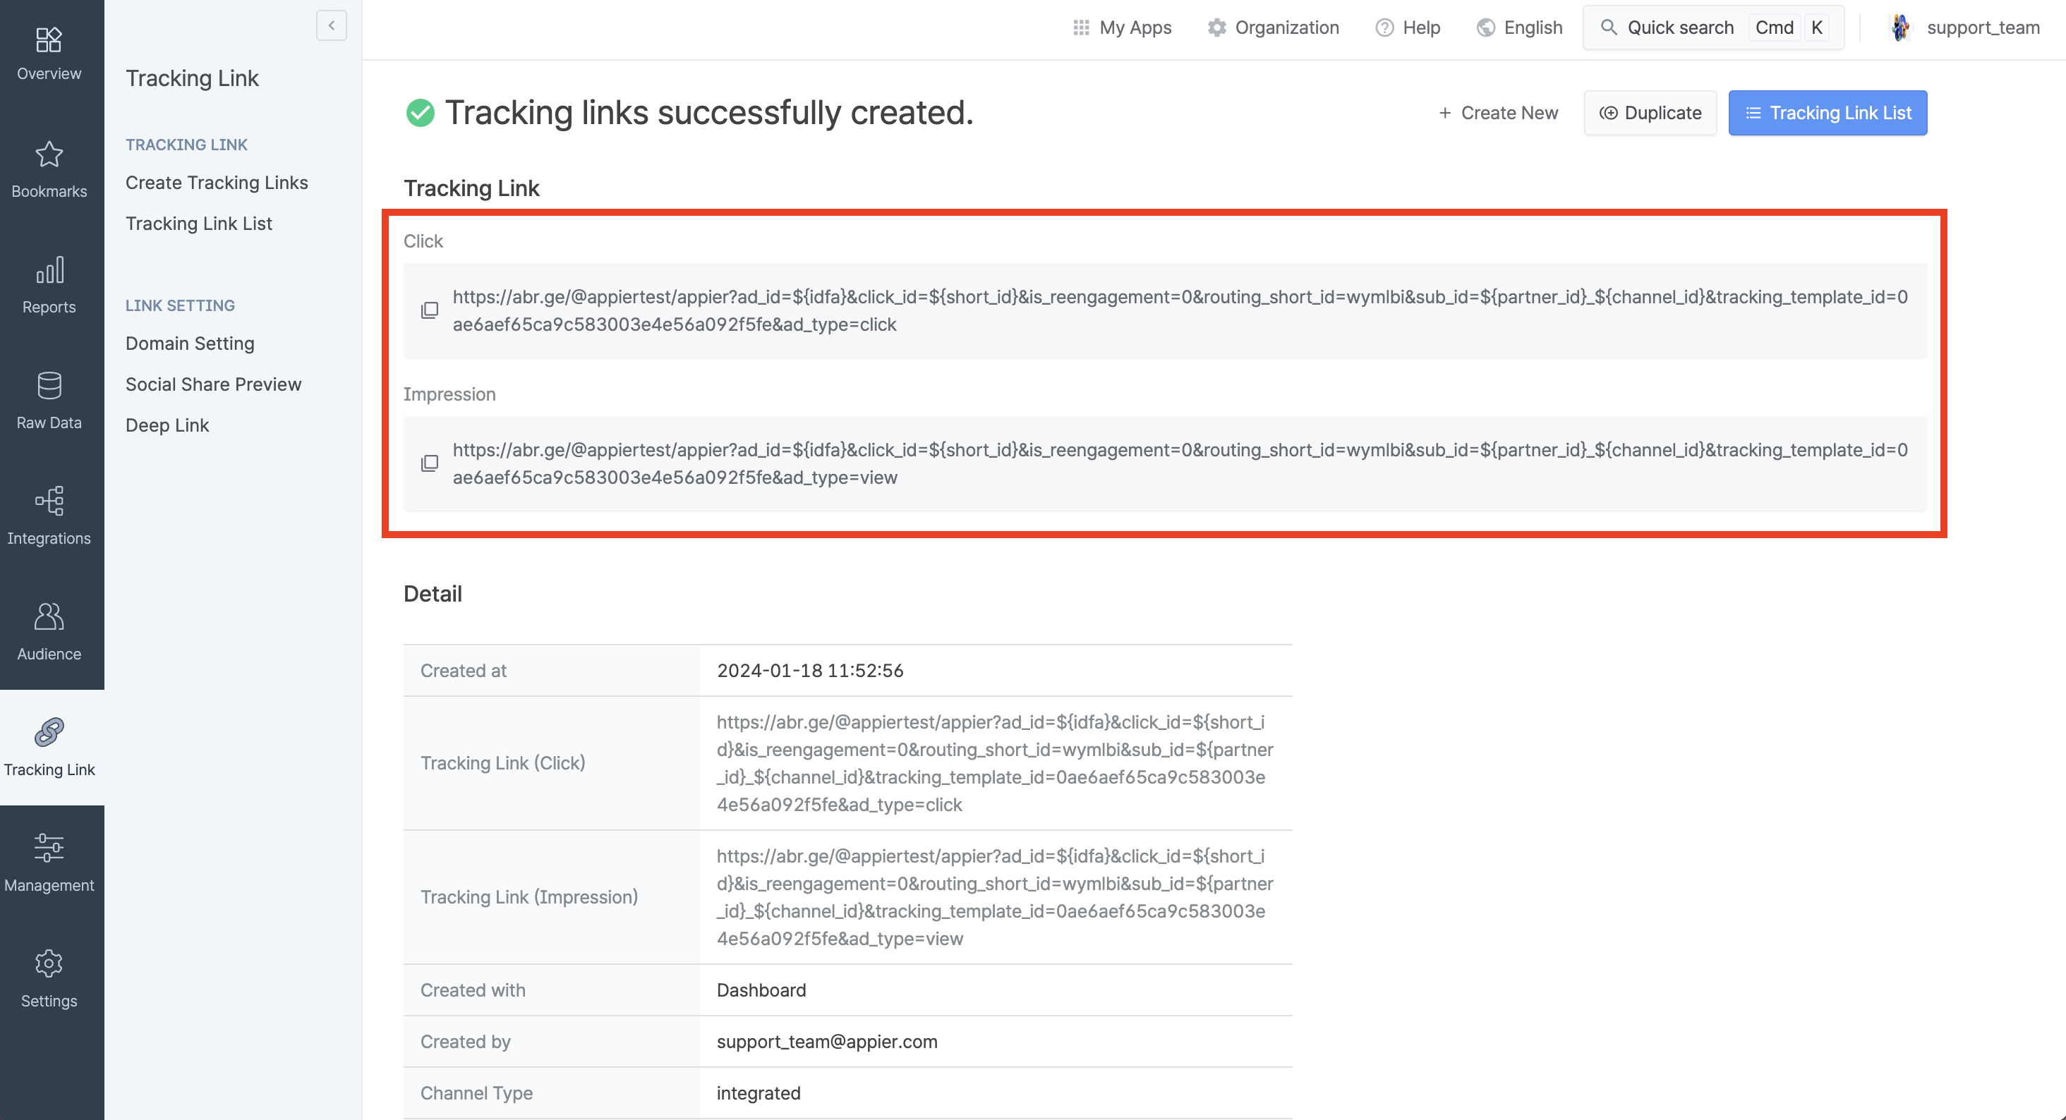Open the Audience section
The image size is (2066, 1120).
click(x=49, y=631)
